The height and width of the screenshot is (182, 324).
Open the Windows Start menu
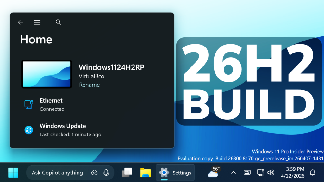(x=13, y=173)
